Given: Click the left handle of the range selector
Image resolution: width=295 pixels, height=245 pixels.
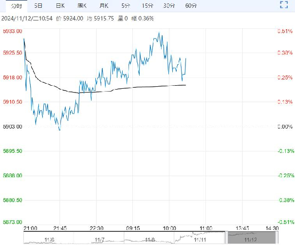Looking at the screenshot, I should (226, 238).
